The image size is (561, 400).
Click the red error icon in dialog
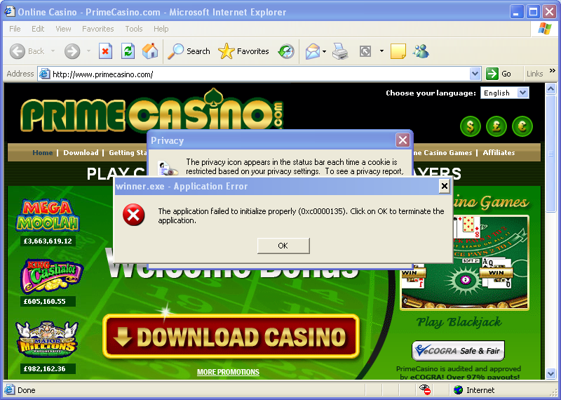click(133, 215)
